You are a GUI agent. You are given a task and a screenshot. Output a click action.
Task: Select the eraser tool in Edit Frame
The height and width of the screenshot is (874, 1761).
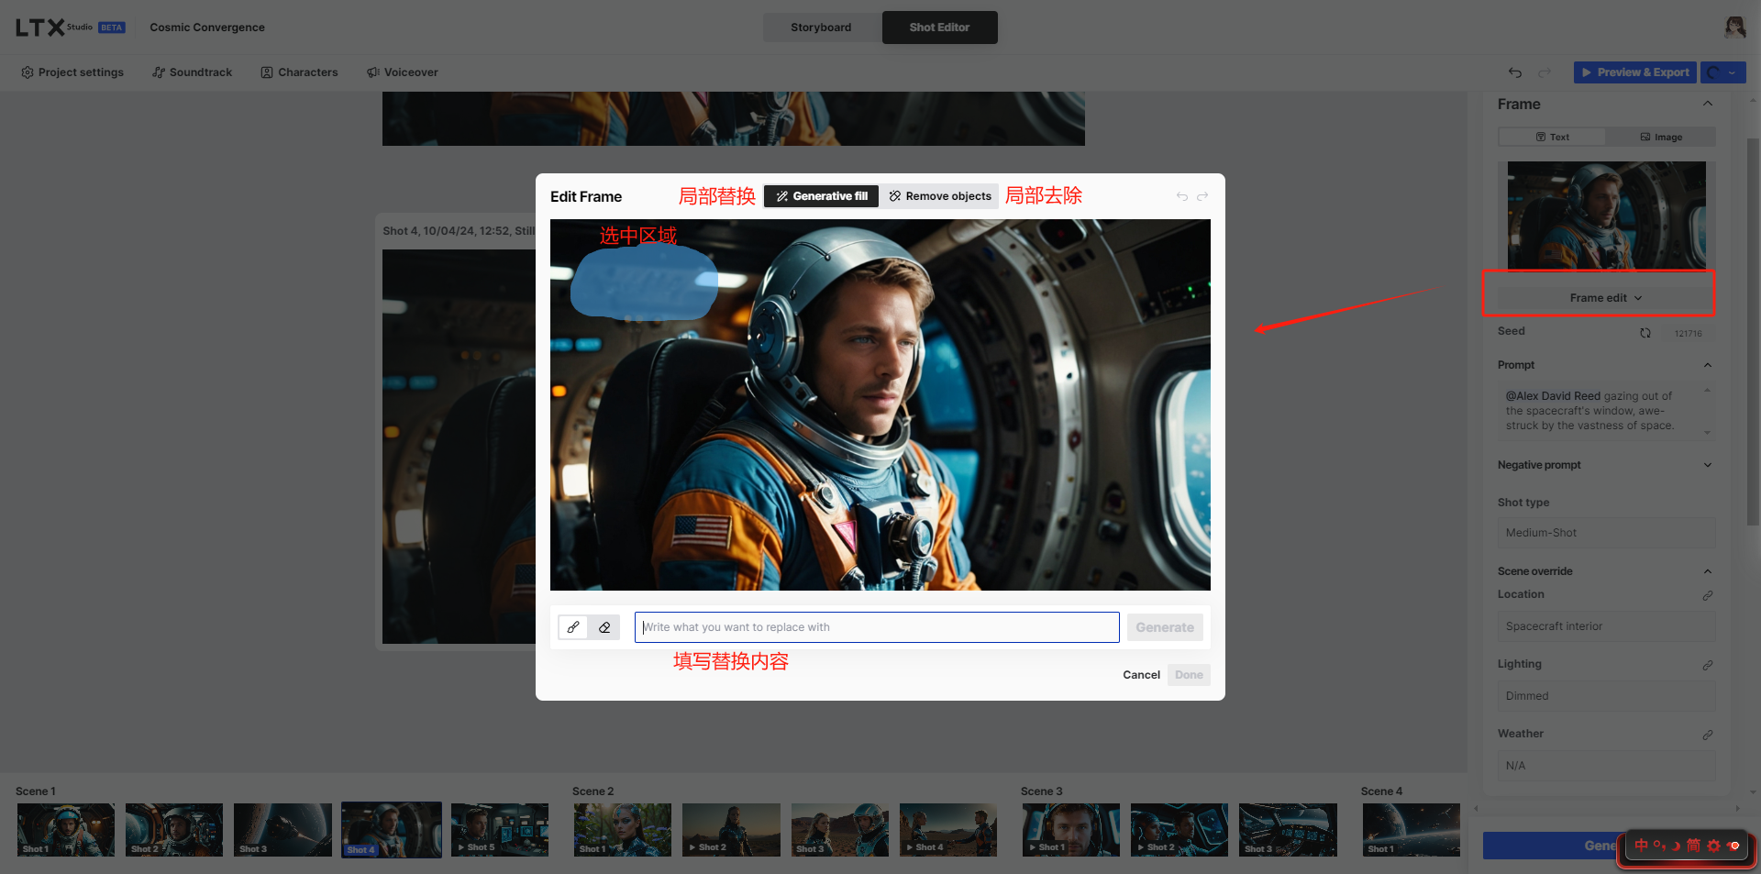click(x=604, y=627)
